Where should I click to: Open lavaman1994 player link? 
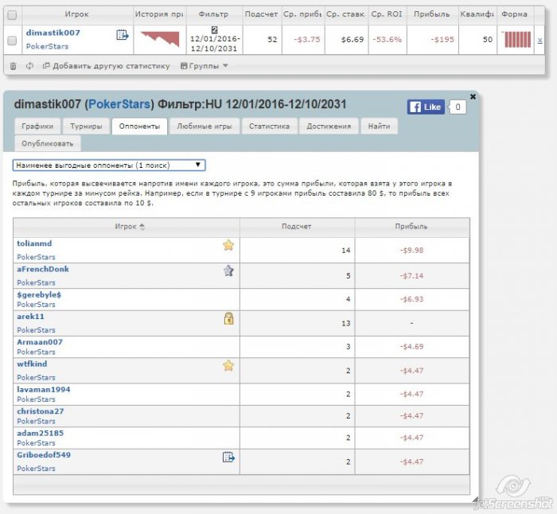pyautogui.click(x=44, y=389)
